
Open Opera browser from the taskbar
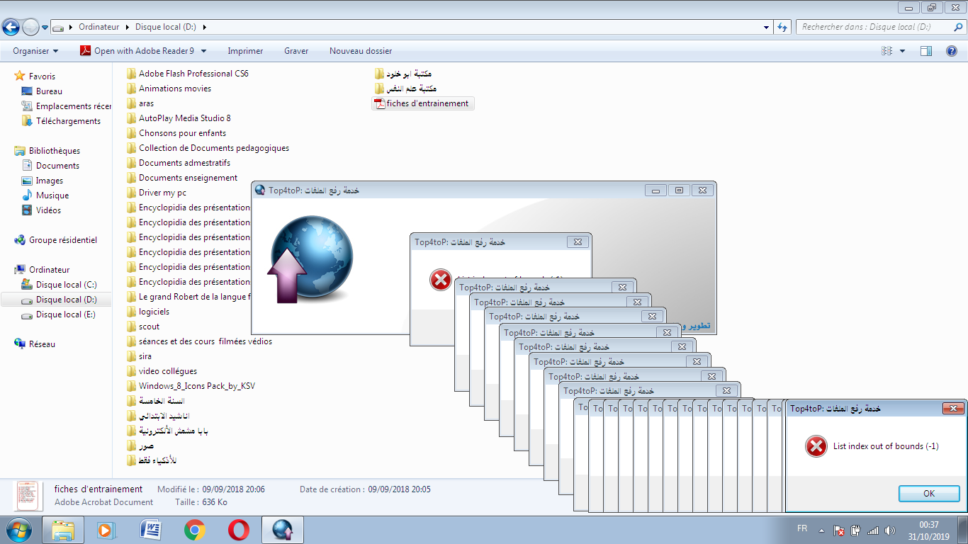(x=239, y=530)
